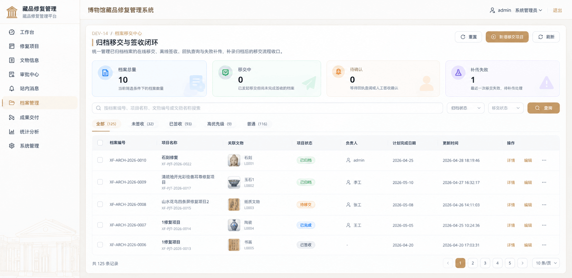Go to next page arrow in pagination
The width and height of the screenshot is (572, 278).
point(522,263)
